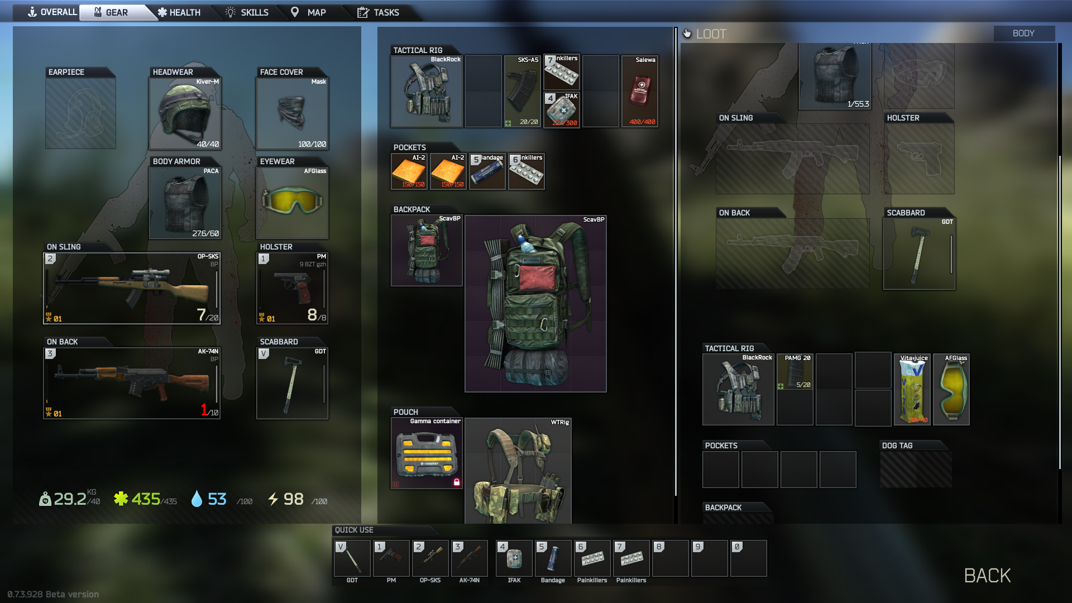This screenshot has height=603, width=1072.
Task: Select the second AI-2 medkit in pockets
Action: (448, 171)
